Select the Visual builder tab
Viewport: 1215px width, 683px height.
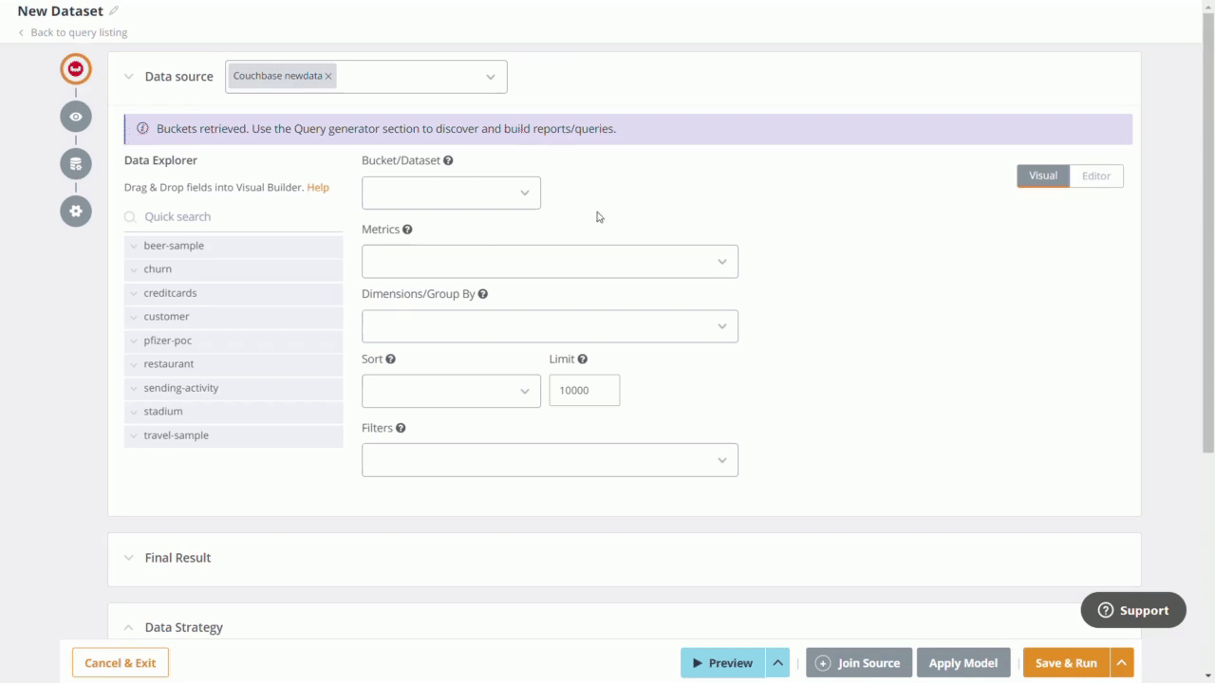[x=1042, y=175]
